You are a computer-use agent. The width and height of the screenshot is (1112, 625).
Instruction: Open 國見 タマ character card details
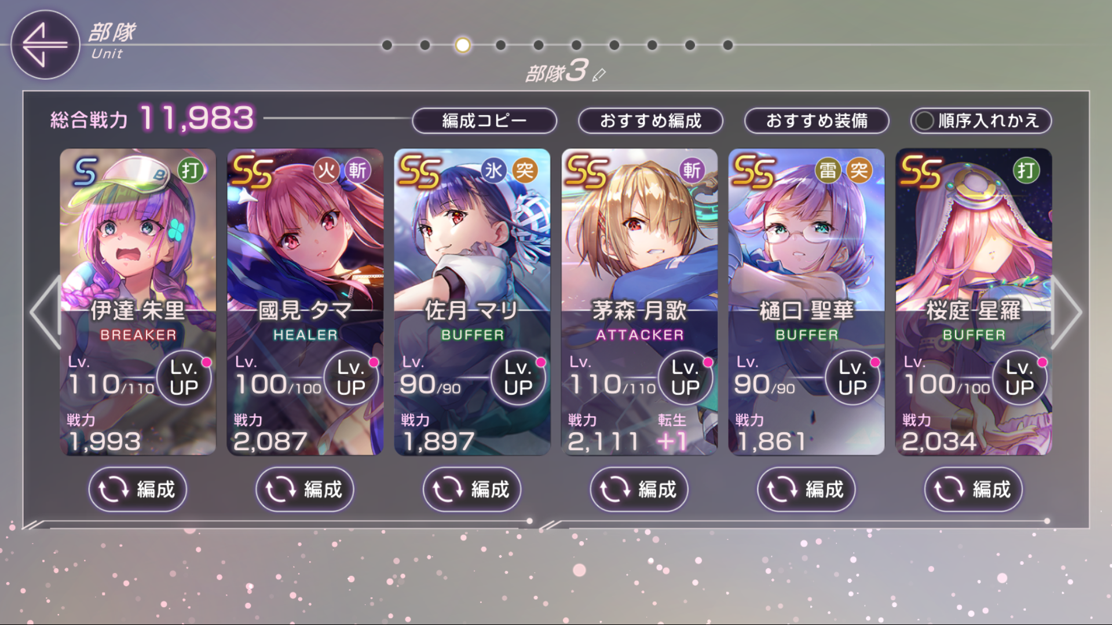tap(305, 260)
